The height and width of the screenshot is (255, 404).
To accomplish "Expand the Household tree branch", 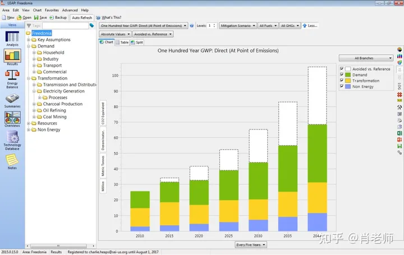I will 34,53.
